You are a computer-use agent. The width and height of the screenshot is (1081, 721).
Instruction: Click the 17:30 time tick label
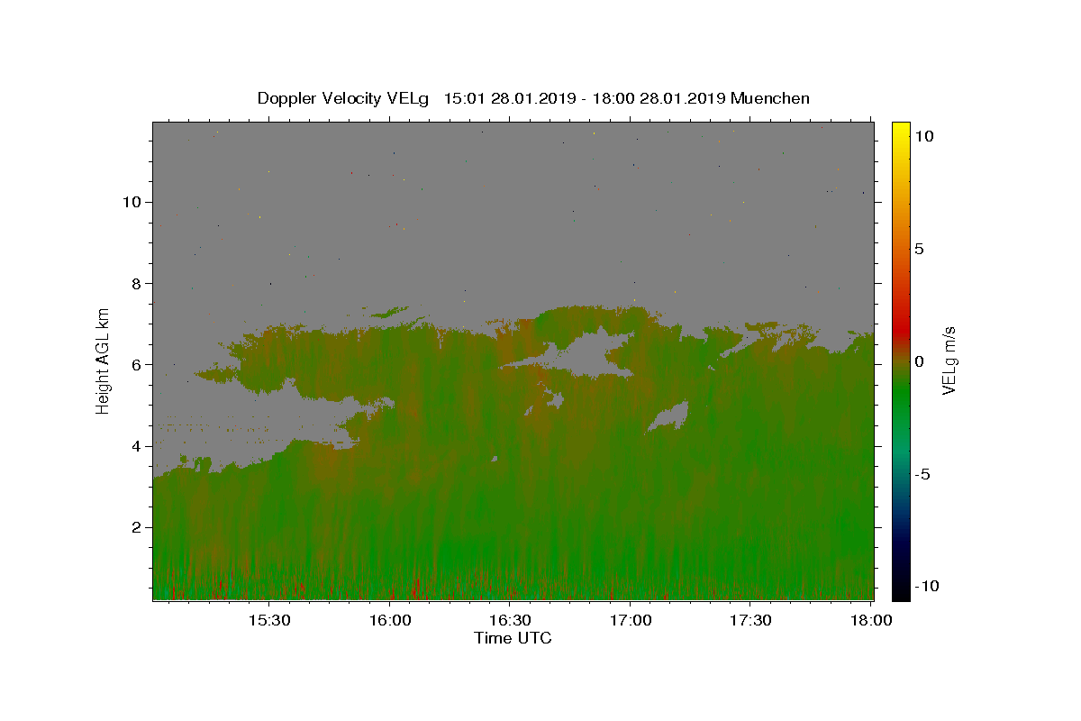pyautogui.click(x=751, y=620)
